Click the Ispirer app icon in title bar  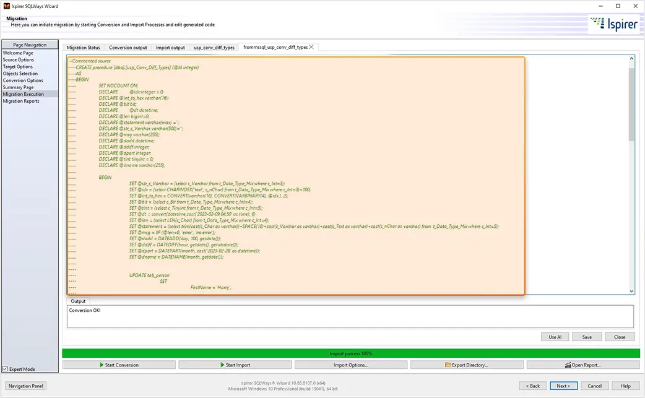click(x=7, y=6)
